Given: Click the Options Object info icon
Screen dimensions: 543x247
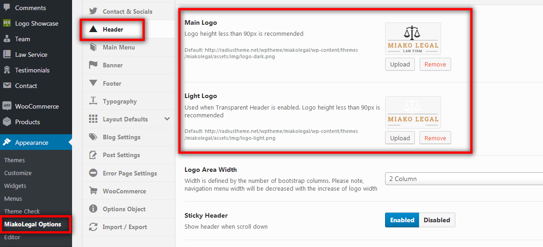Looking at the screenshot, I should 93,209.
